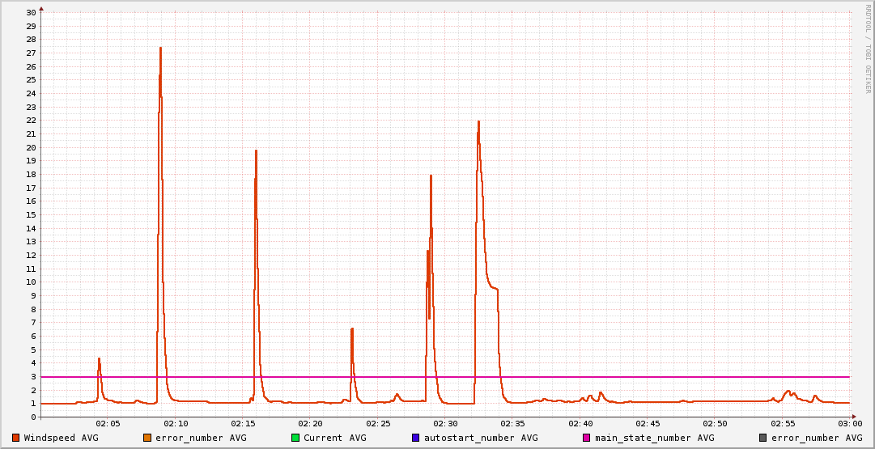Click the gray error_number legend swatch
Viewport: 875px width, 449px height.
tap(763, 438)
